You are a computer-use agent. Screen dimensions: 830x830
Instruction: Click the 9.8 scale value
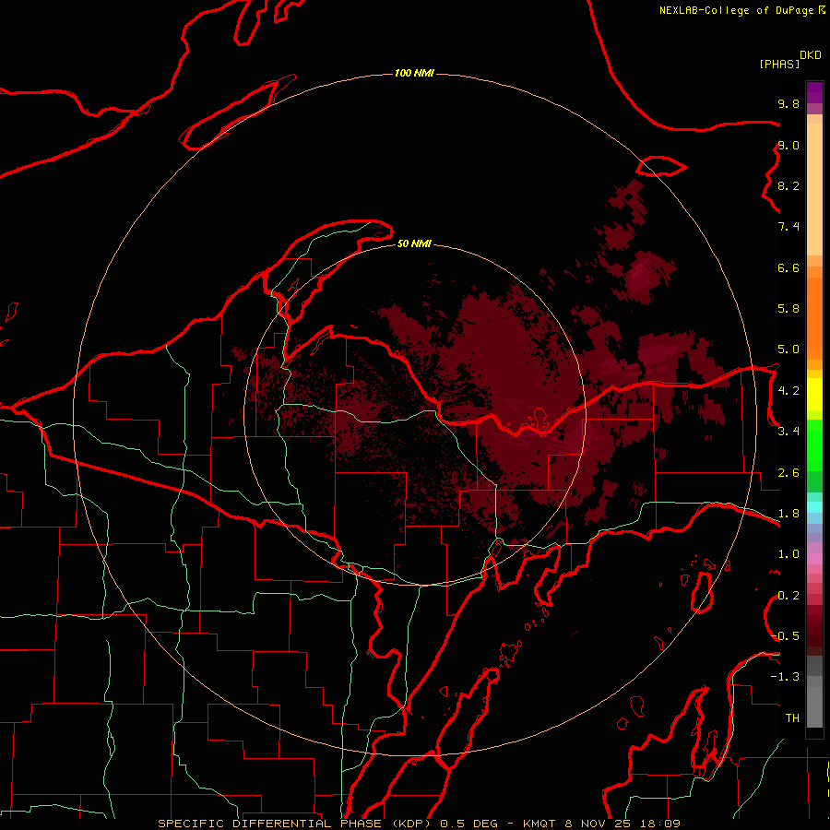pos(788,103)
